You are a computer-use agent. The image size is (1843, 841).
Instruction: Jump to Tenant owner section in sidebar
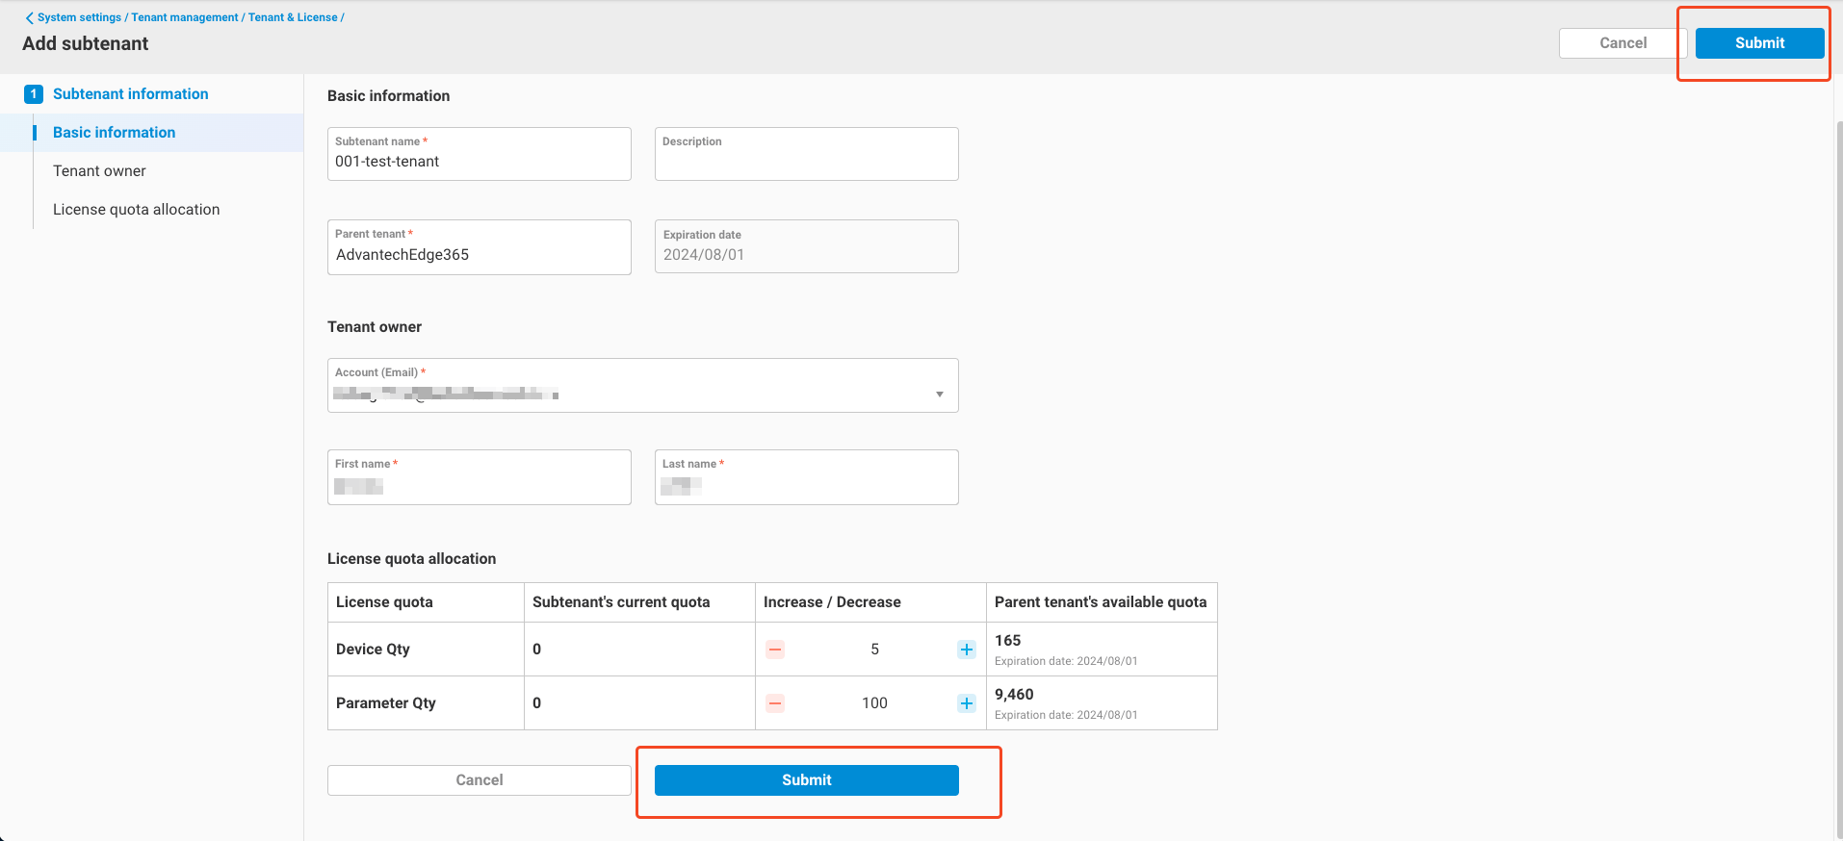tap(99, 171)
